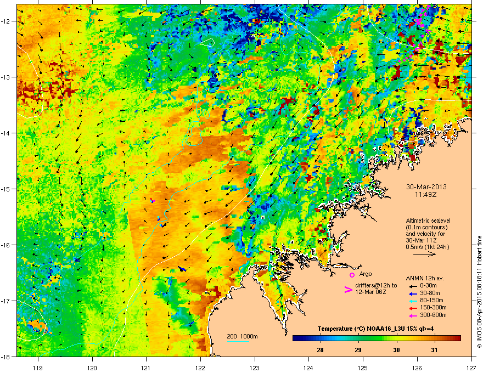
Task: Click the '-12' latitude axis label
Action: [6, 21]
